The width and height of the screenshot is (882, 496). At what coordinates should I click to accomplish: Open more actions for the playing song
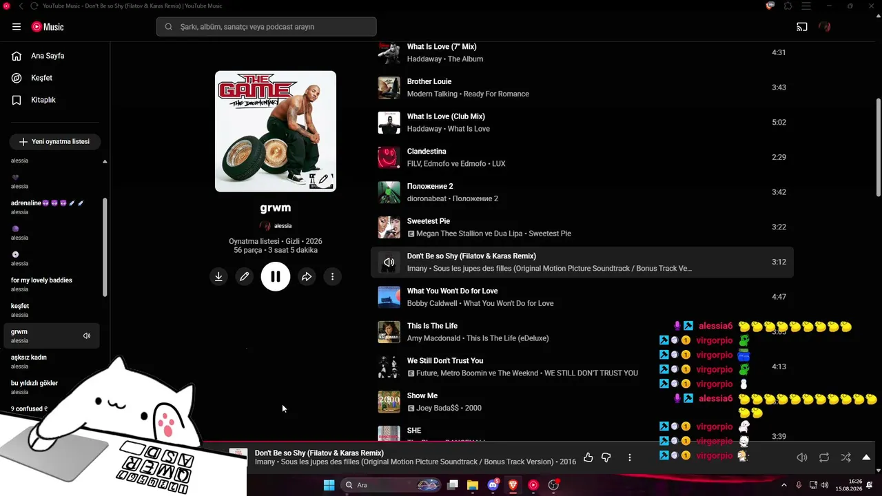click(629, 457)
